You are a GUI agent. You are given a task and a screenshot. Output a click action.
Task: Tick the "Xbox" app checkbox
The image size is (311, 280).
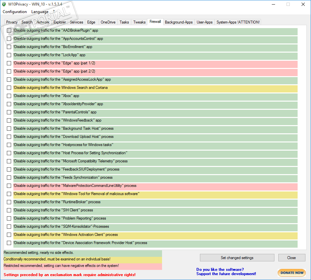click(x=9, y=96)
